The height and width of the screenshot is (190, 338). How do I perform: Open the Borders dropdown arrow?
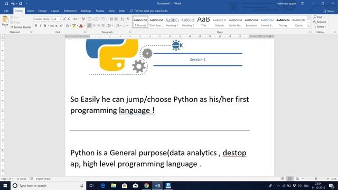point(128,26)
